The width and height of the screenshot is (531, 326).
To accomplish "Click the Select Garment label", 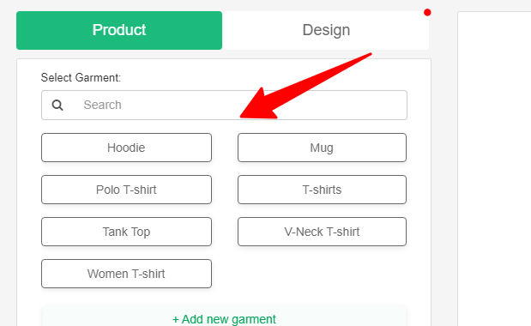I will (x=81, y=77).
